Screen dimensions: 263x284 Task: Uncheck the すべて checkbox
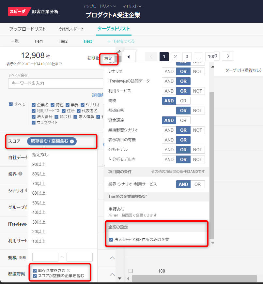11,104
